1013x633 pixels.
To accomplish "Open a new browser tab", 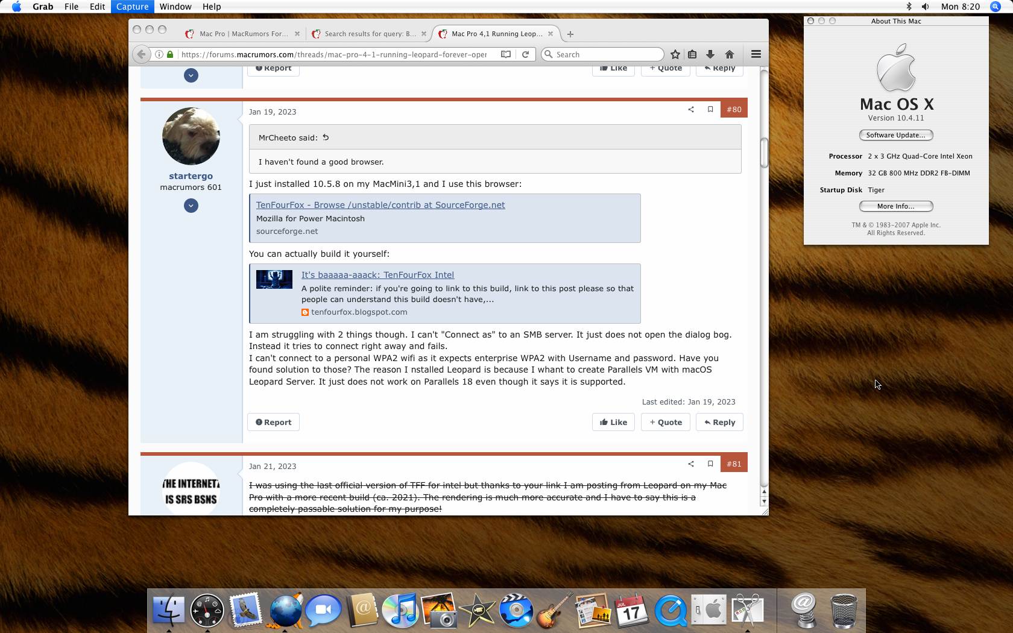I will tap(570, 34).
